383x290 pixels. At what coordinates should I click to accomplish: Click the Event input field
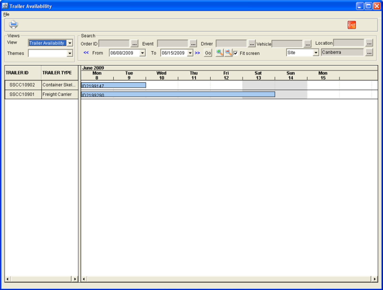pyautogui.click(x=173, y=44)
